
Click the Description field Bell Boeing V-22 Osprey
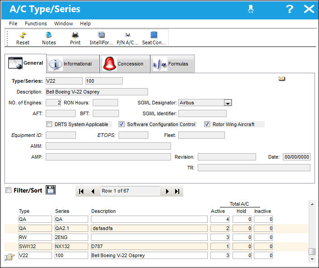pyautogui.click(x=97, y=92)
